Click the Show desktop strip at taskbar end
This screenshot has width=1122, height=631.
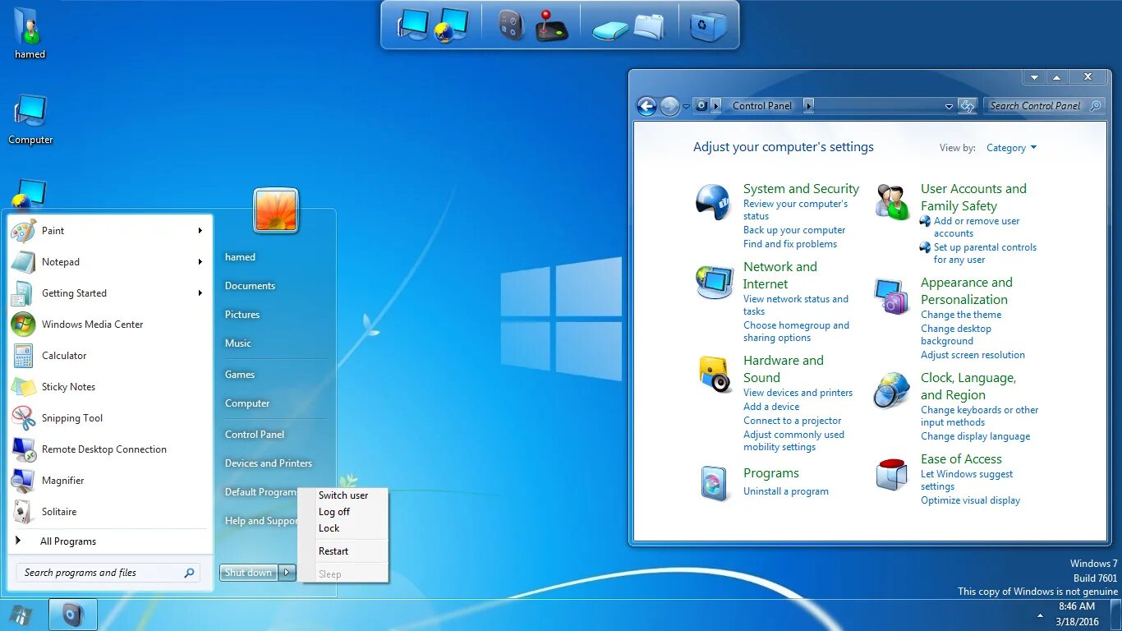(1116, 615)
